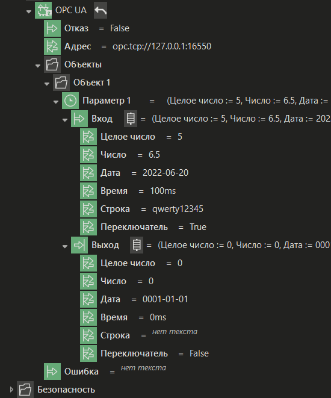
Task: Click the date value 0001-01-01
Action: (x=165, y=299)
